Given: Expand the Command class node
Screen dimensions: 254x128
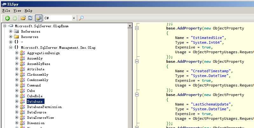Looking at the screenshot, I should 17,85.
